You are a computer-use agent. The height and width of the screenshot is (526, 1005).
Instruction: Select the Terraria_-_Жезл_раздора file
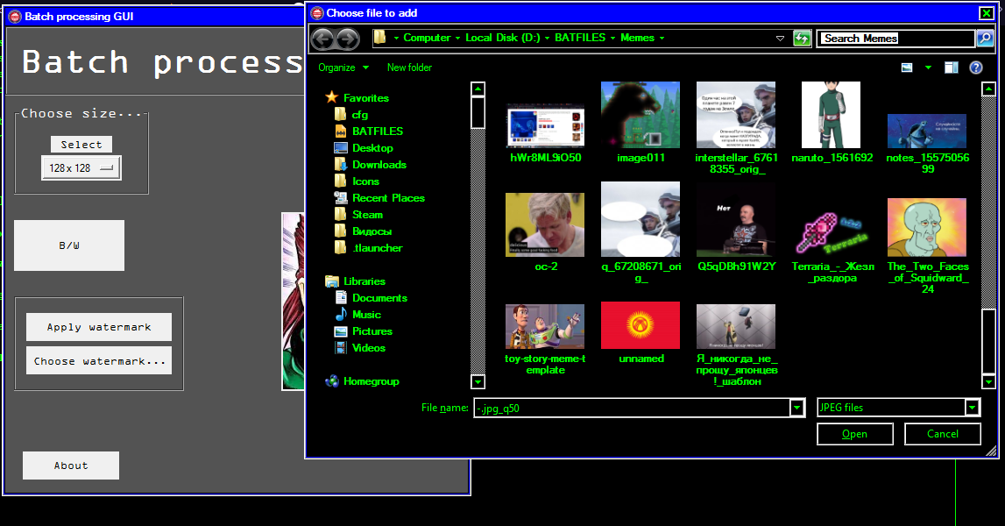tap(832, 245)
